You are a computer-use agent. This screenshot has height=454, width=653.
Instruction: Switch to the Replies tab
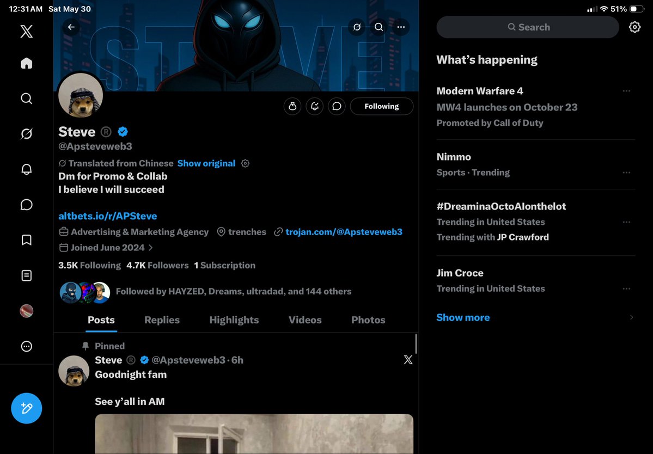[x=162, y=320]
